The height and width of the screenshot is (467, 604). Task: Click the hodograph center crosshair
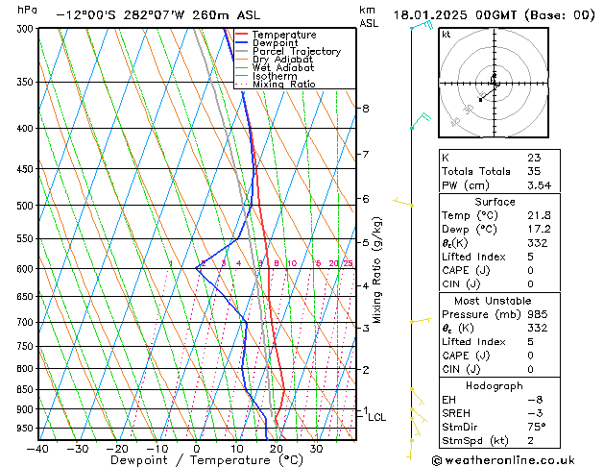click(495, 83)
